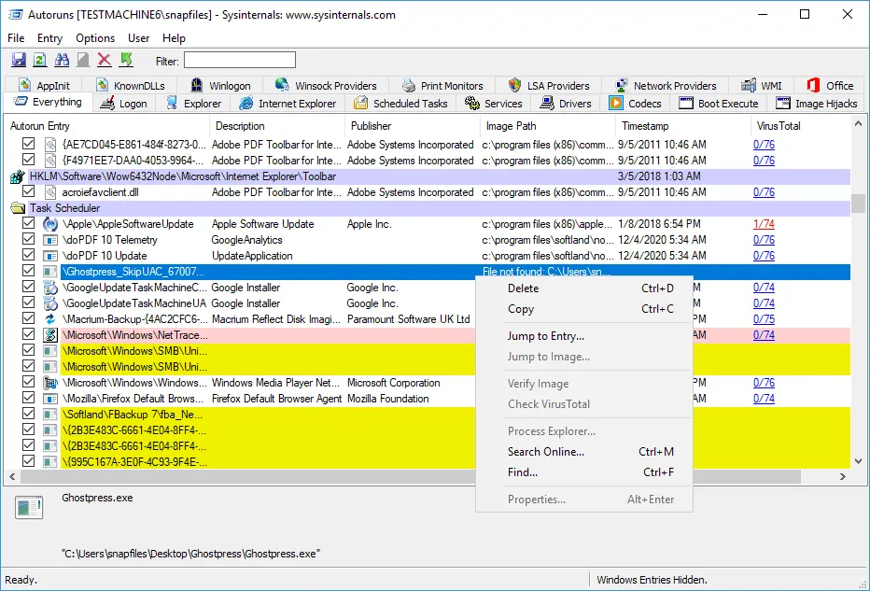Switch to the Services tab
870x591 pixels.
coord(494,104)
